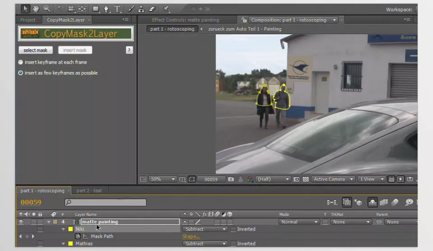This screenshot has height=251, width=433.
Task: Open the part 2 - text timeline tab
Action: 89,191
